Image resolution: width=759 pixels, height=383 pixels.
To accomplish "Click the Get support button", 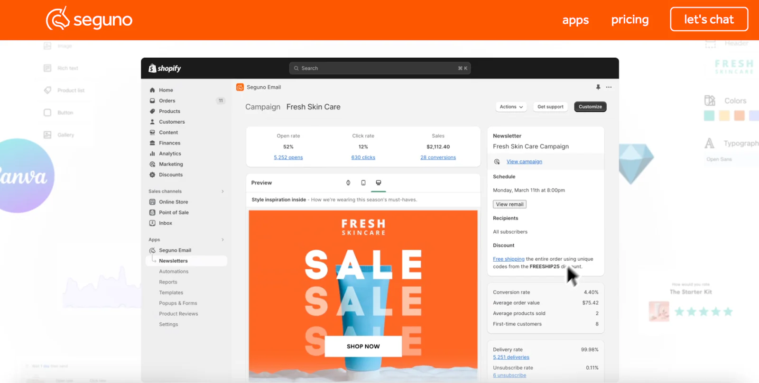I will pyautogui.click(x=550, y=107).
